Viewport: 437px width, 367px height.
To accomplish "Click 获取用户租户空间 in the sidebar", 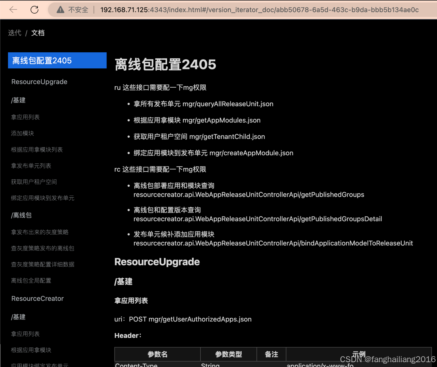I will click(34, 182).
